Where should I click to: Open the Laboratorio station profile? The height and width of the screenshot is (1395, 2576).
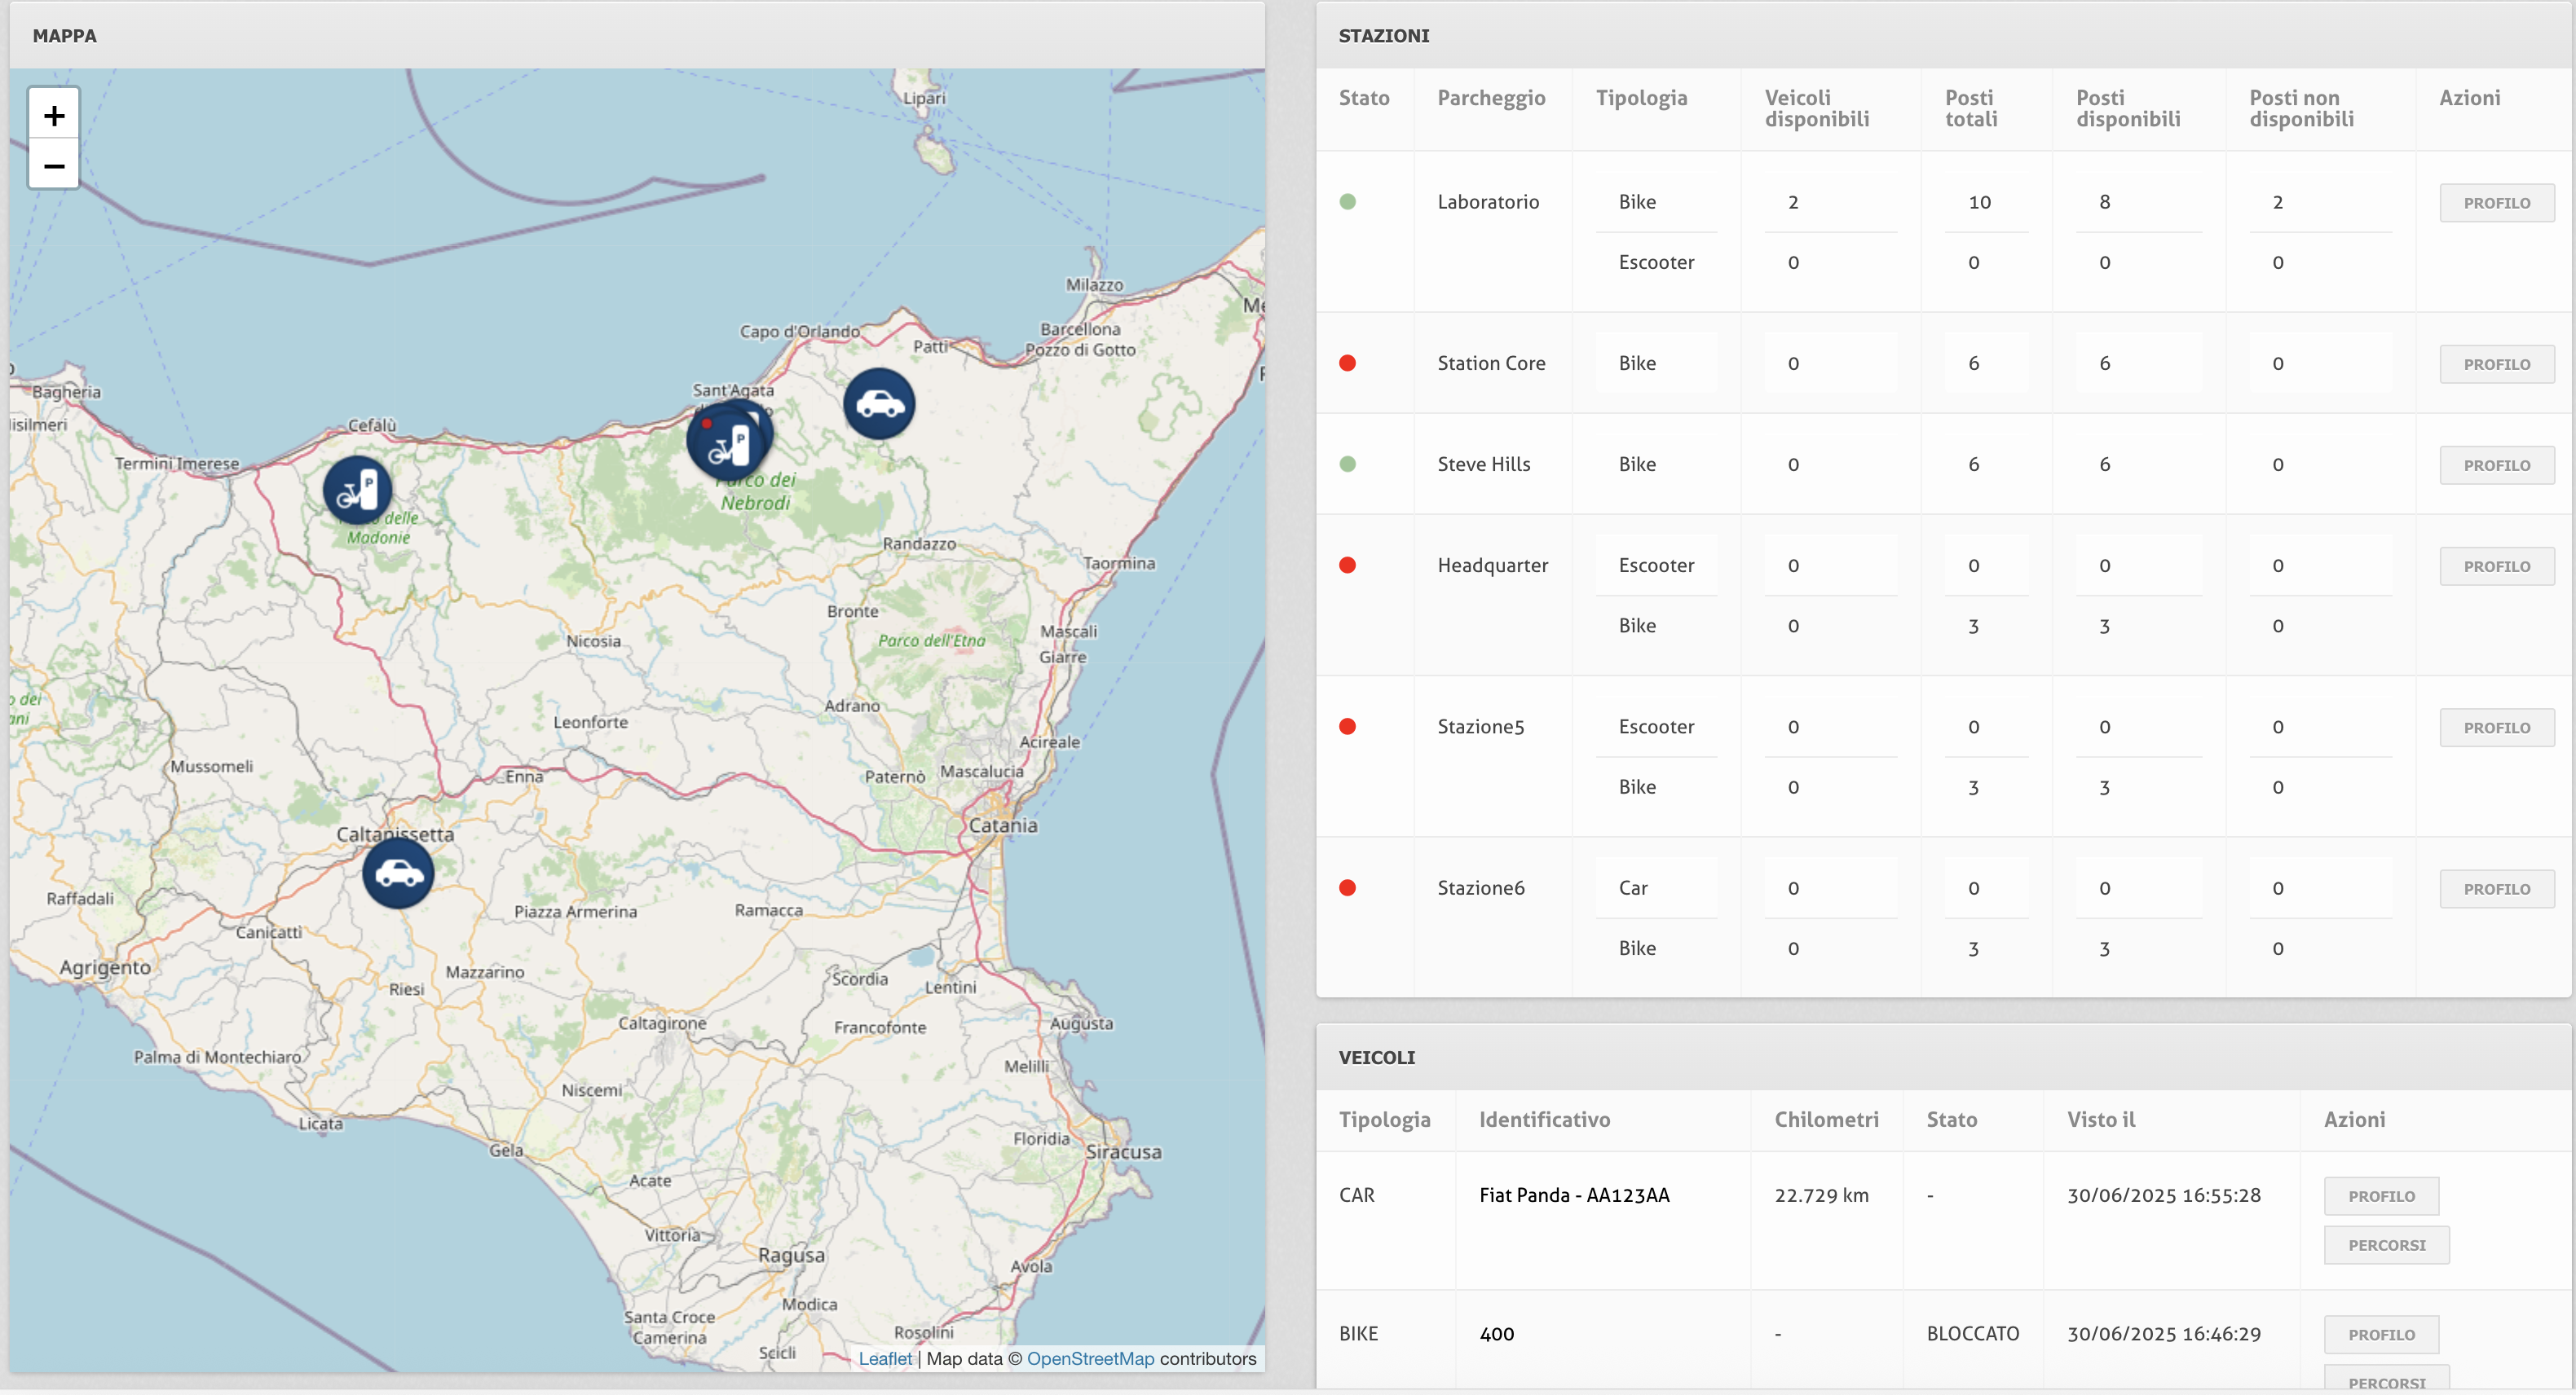(2496, 203)
